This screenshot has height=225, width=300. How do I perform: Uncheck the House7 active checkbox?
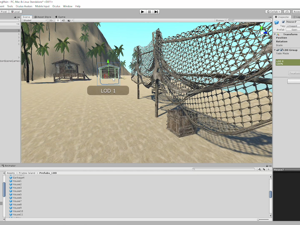click(283, 22)
